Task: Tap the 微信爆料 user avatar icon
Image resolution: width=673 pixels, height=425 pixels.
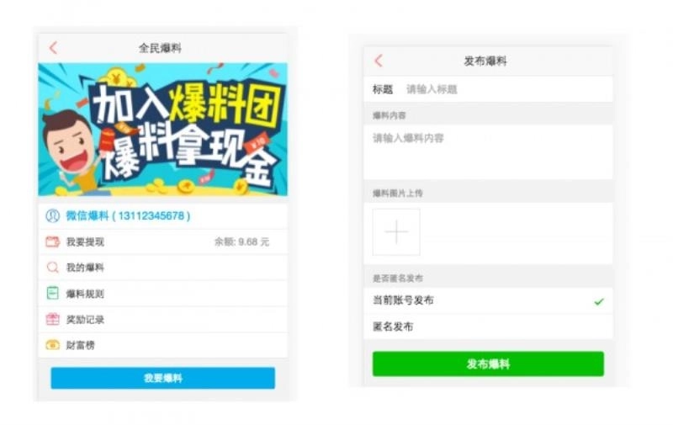Action: pos(52,215)
